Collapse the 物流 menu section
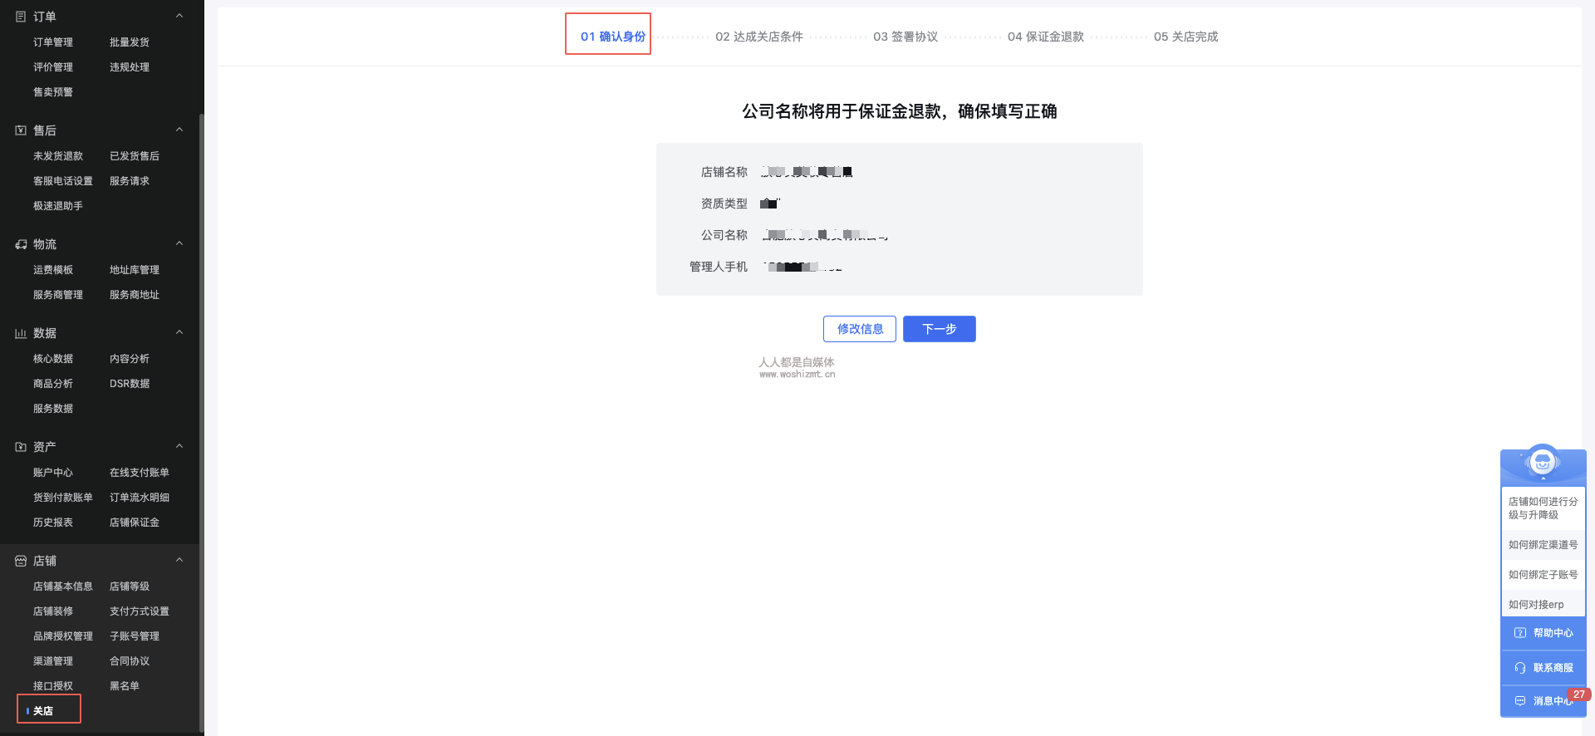This screenshot has width=1595, height=736. [179, 243]
